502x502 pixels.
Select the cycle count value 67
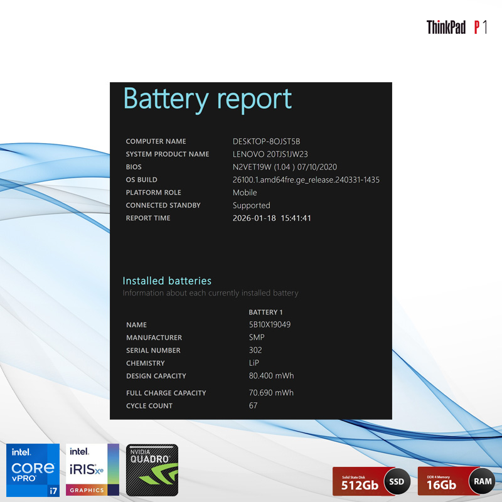(x=254, y=406)
